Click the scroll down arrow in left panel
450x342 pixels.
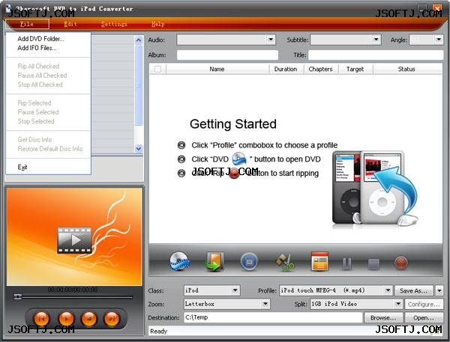coord(139,148)
